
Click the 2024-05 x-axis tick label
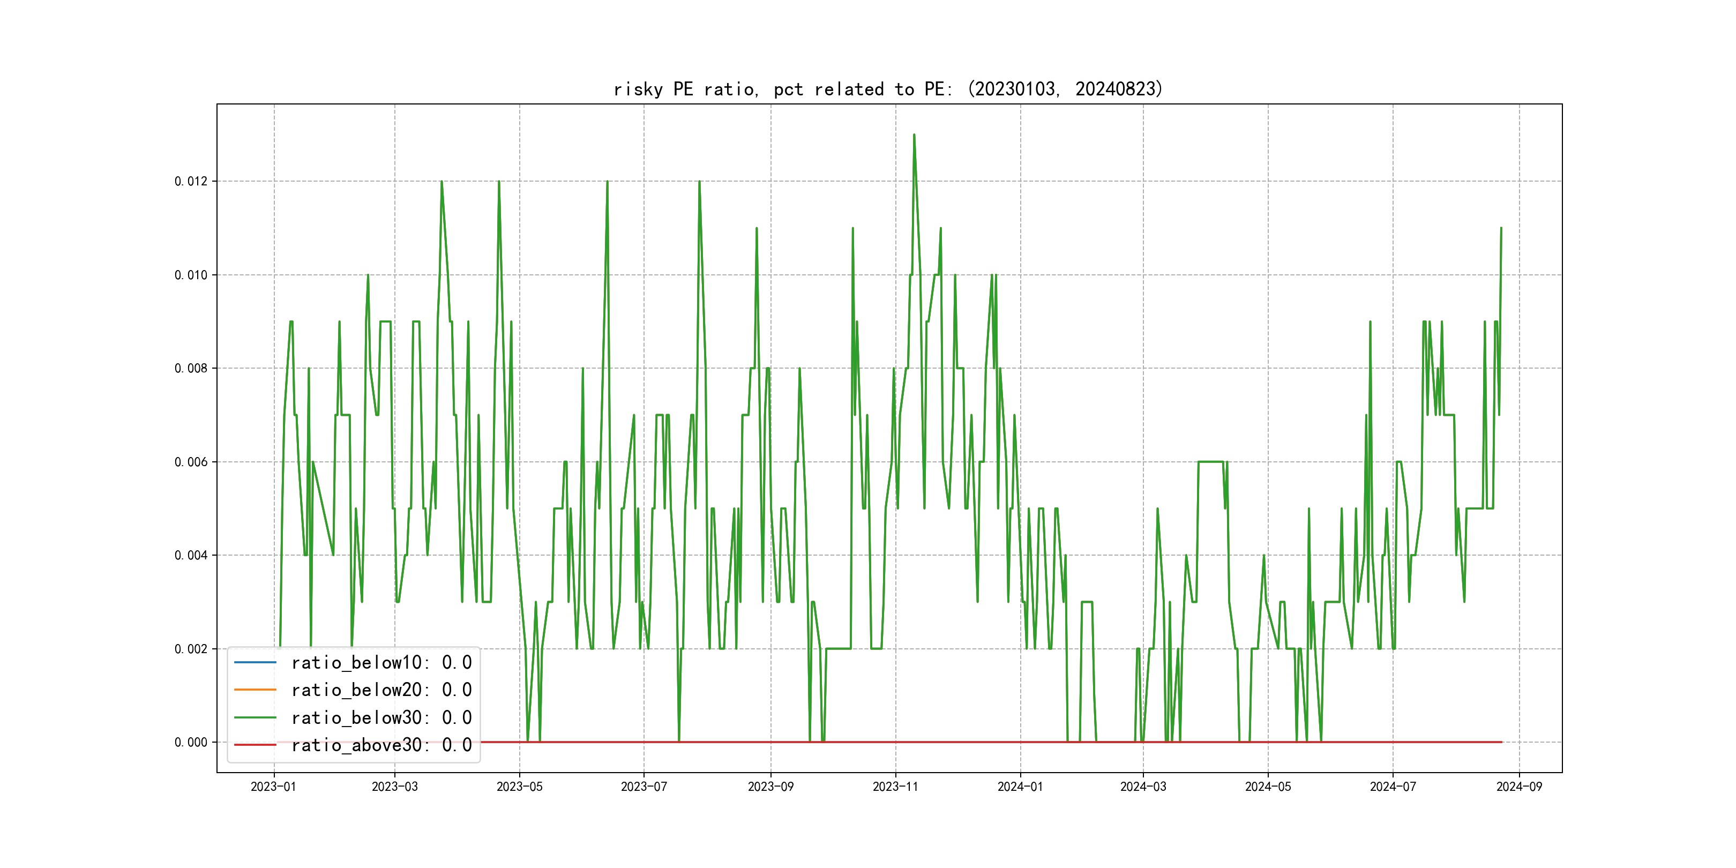point(1268,787)
